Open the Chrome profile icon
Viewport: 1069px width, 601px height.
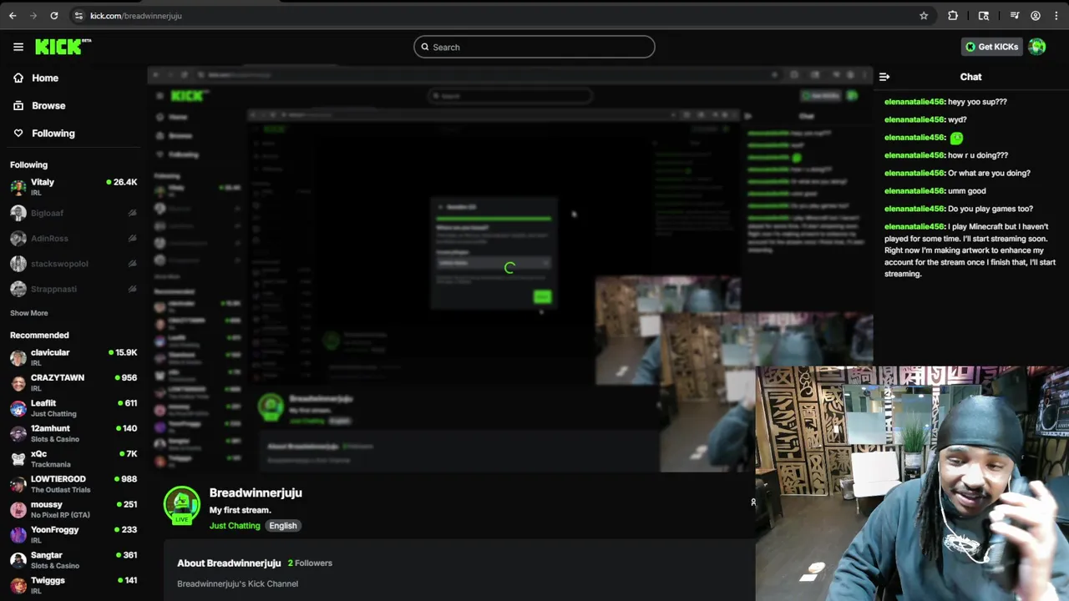point(1036,15)
